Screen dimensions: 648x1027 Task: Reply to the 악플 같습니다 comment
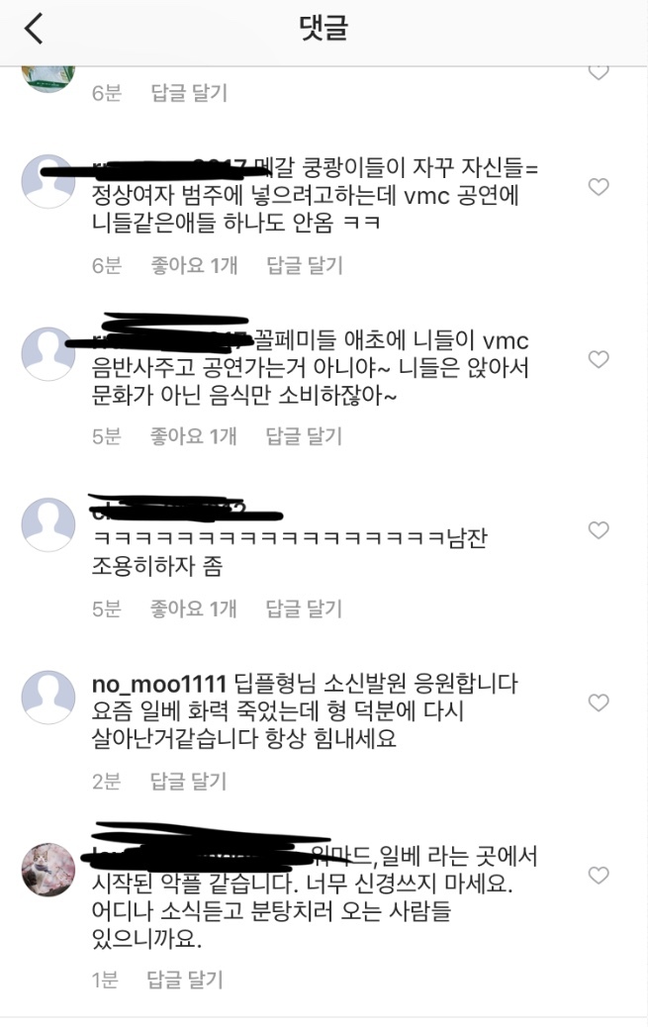pos(185,980)
